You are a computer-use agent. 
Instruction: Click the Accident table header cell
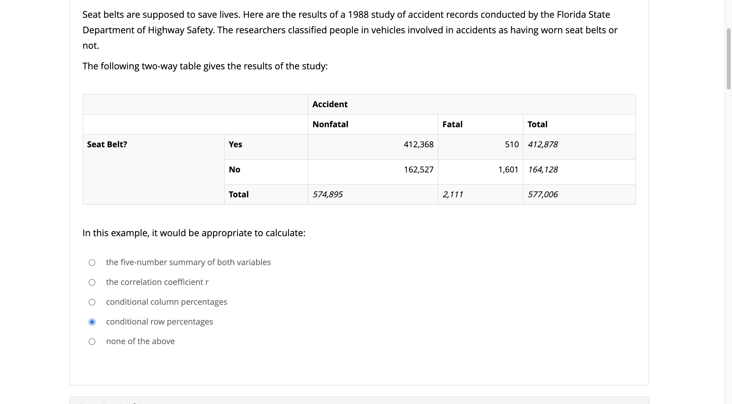(x=471, y=104)
